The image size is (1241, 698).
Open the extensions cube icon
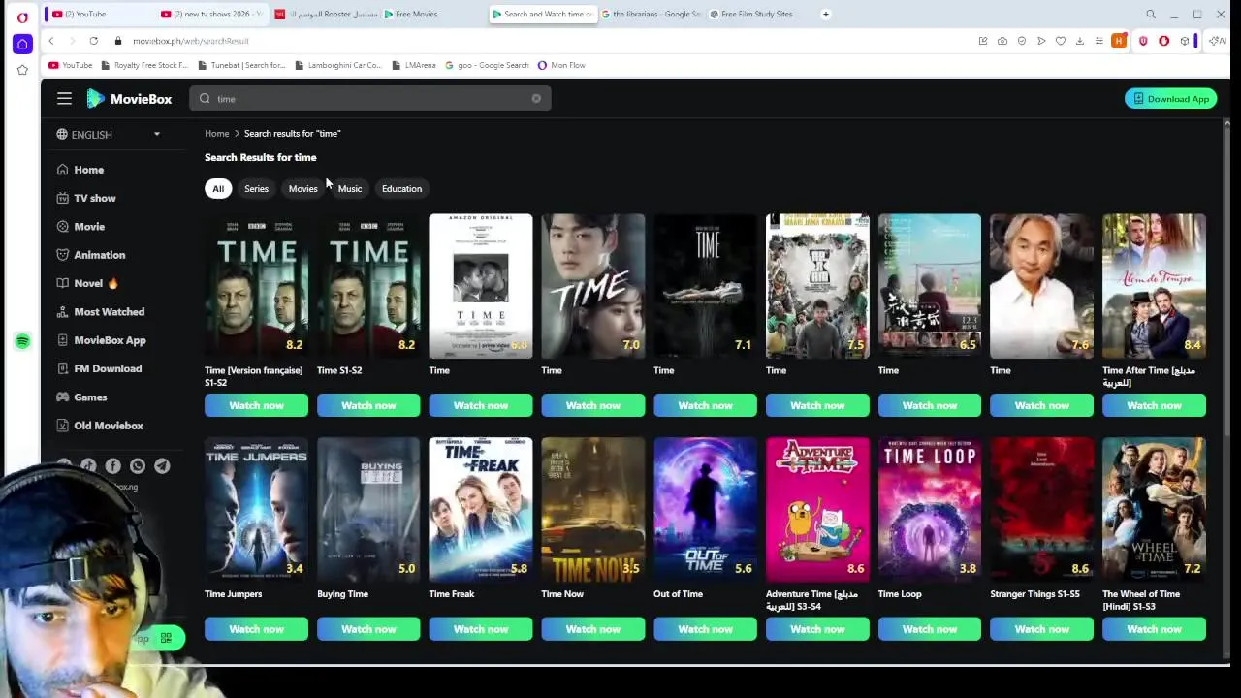pyautogui.click(x=1185, y=41)
